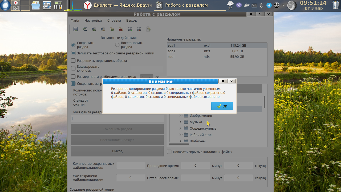Click the skull and crossbones tray icon
This screenshot has height=192, width=341.
(277, 5)
